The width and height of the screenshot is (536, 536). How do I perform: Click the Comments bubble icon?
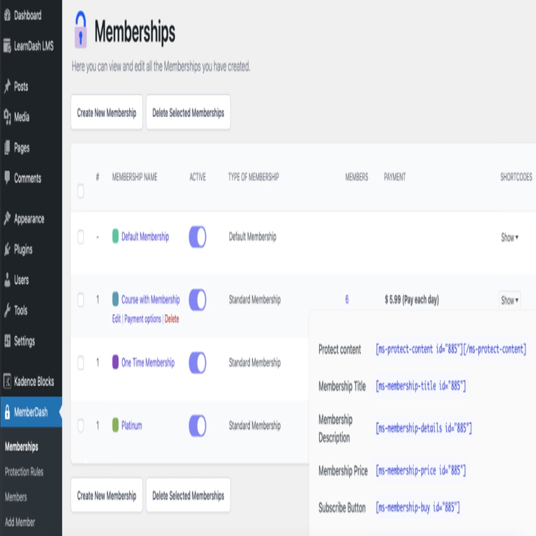tap(7, 178)
